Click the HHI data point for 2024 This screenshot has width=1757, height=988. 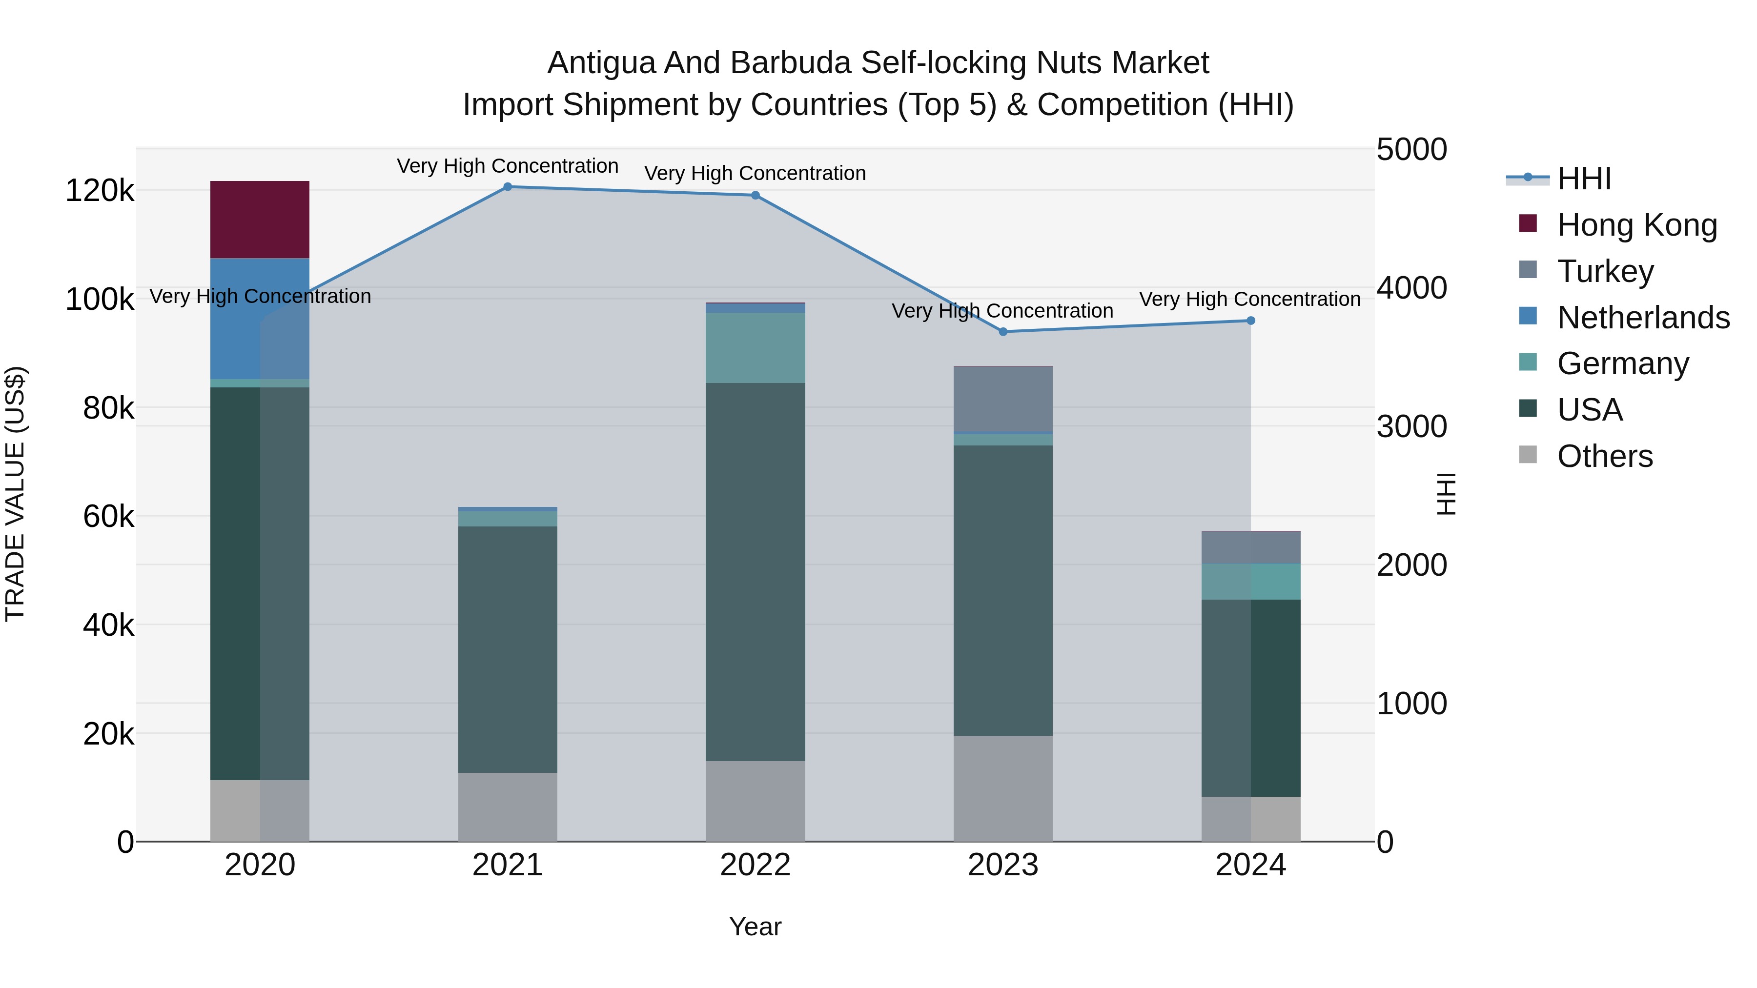coord(1251,321)
